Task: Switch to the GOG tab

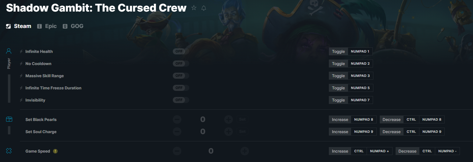Action: coord(73,26)
